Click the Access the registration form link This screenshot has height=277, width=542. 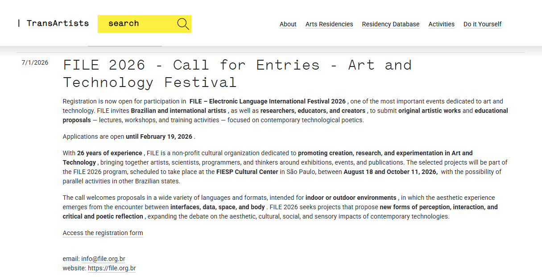(x=103, y=233)
